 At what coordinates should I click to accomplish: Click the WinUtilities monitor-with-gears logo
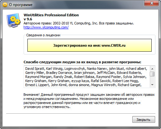(13, 20)
